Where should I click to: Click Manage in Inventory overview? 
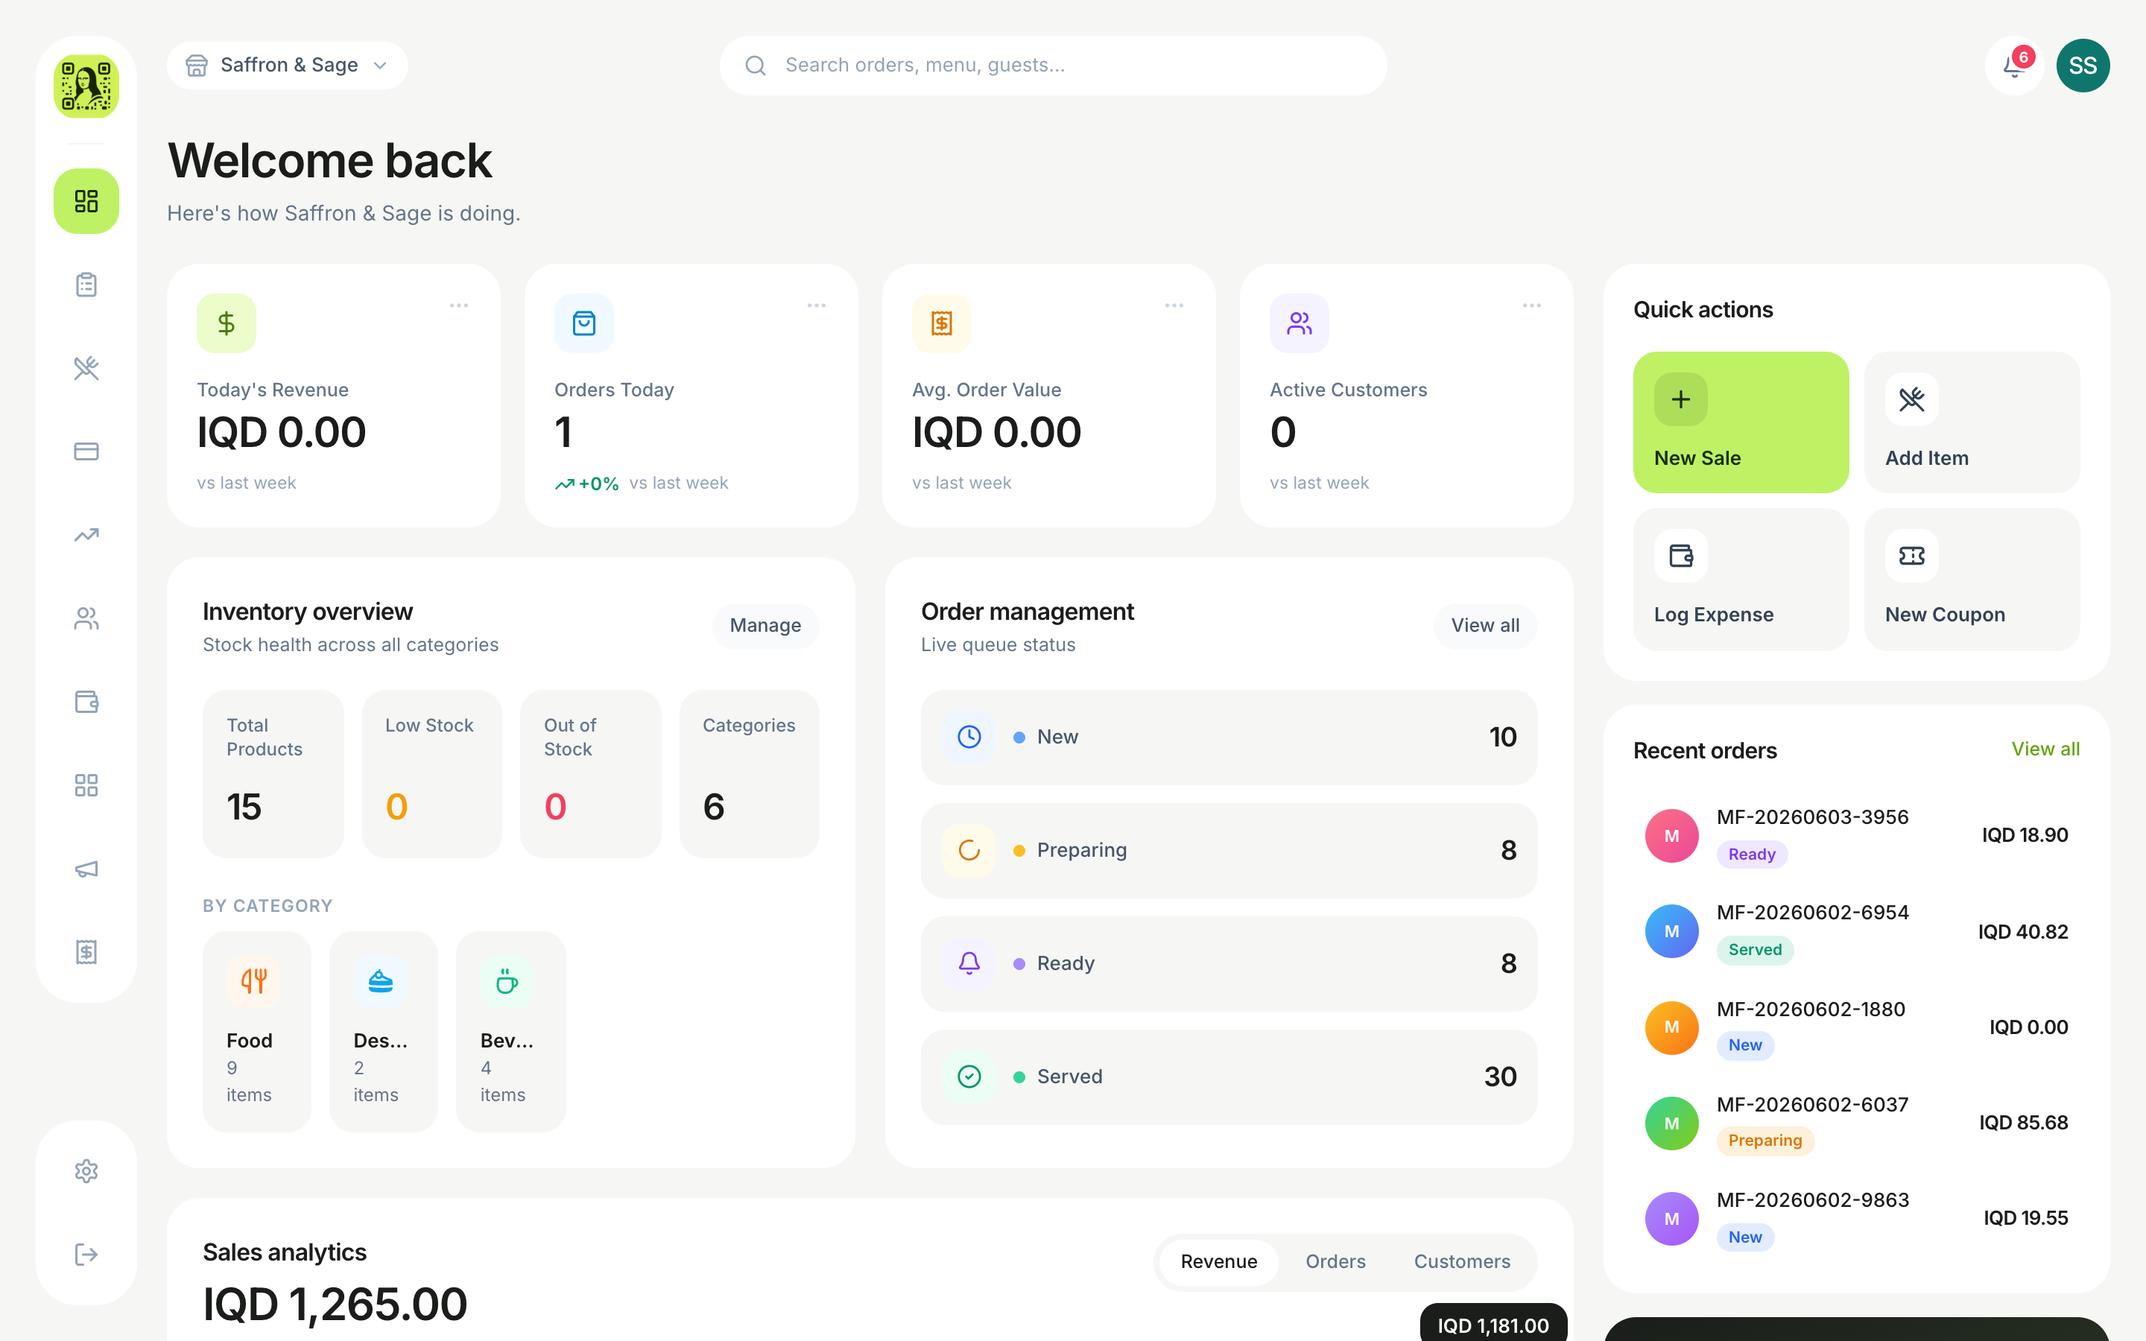[765, 625]
